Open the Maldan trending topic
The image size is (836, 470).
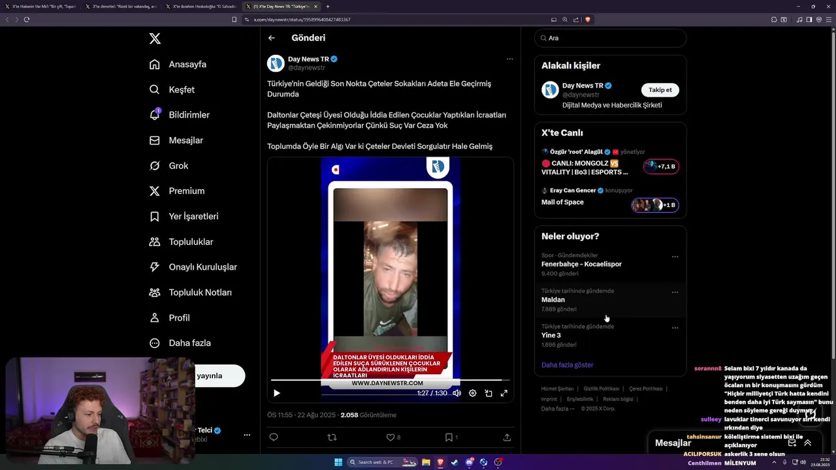click(553, 300)
